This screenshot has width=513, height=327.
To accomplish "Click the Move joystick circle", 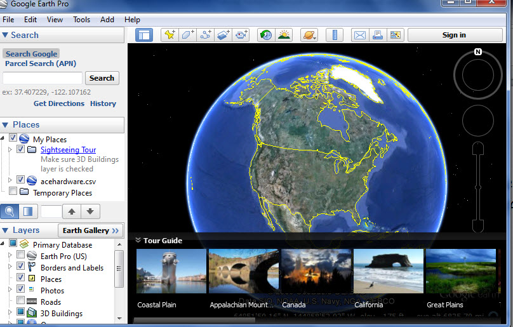I will pos(477,121).
